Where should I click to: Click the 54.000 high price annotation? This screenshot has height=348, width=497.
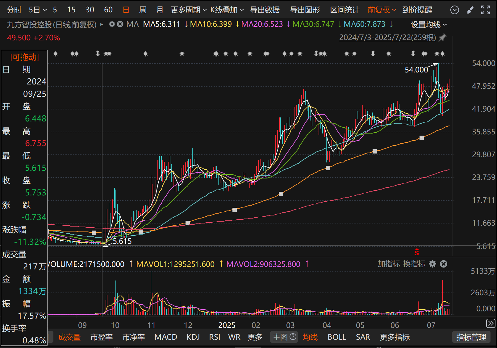pyautogui.click(x=416, y=70)
